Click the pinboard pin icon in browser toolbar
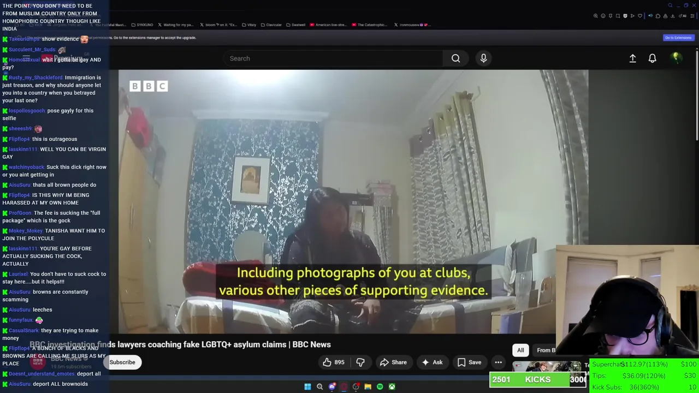 click(x=611, y=16)
